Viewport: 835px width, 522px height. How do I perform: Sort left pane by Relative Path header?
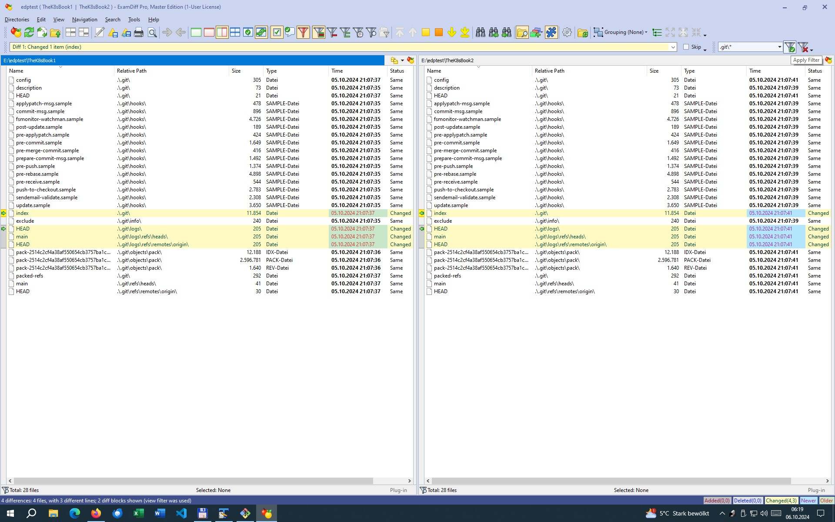coord(171,71)
